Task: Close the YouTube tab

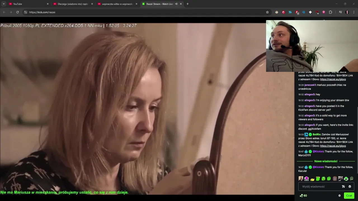Action: click(48, 4)
